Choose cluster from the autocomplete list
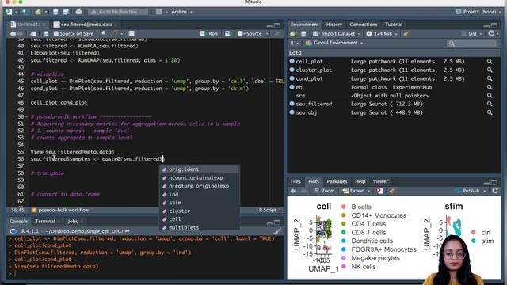The image size is (507, 285). coord(199,211)
